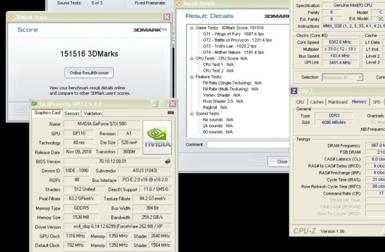The image size is (385, 252).
Task: Click the GPU-Z screenshot camera icon
Action: 171,113
